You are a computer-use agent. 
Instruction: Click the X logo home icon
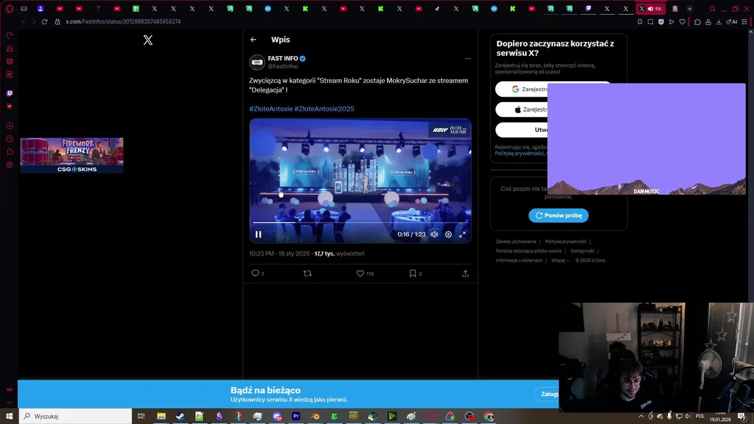click(148, 40)
